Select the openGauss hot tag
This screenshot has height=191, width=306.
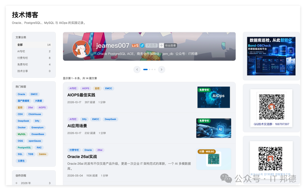pos(35,141)
